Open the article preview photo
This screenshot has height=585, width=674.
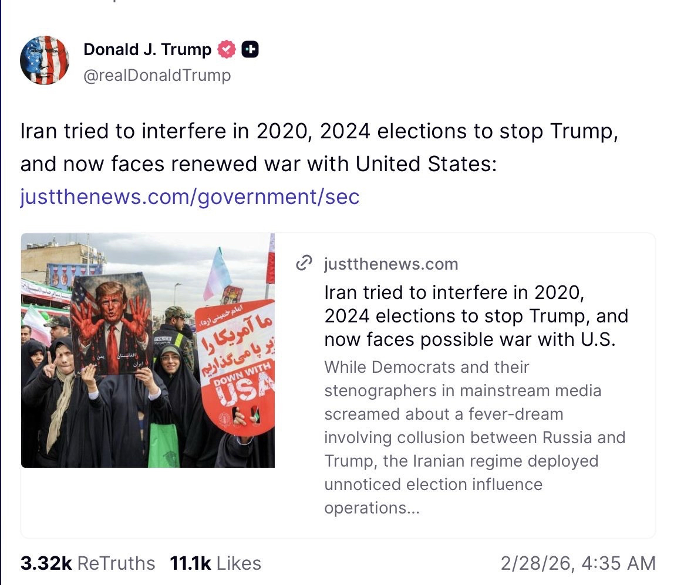click(148, 350)
